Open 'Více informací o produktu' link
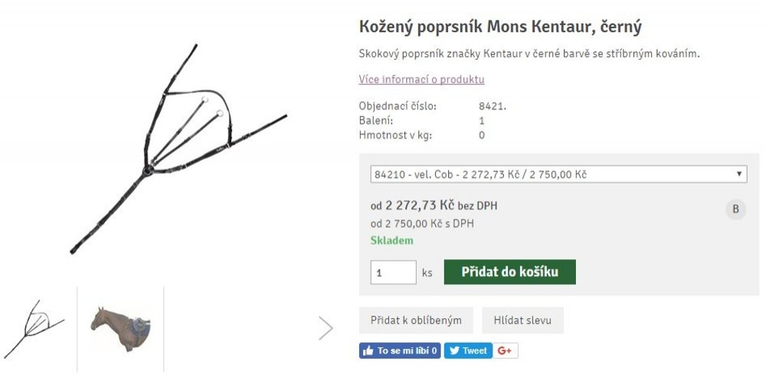Screen dimensions: 766x378 pyautogui.click(x=421, y=80)
